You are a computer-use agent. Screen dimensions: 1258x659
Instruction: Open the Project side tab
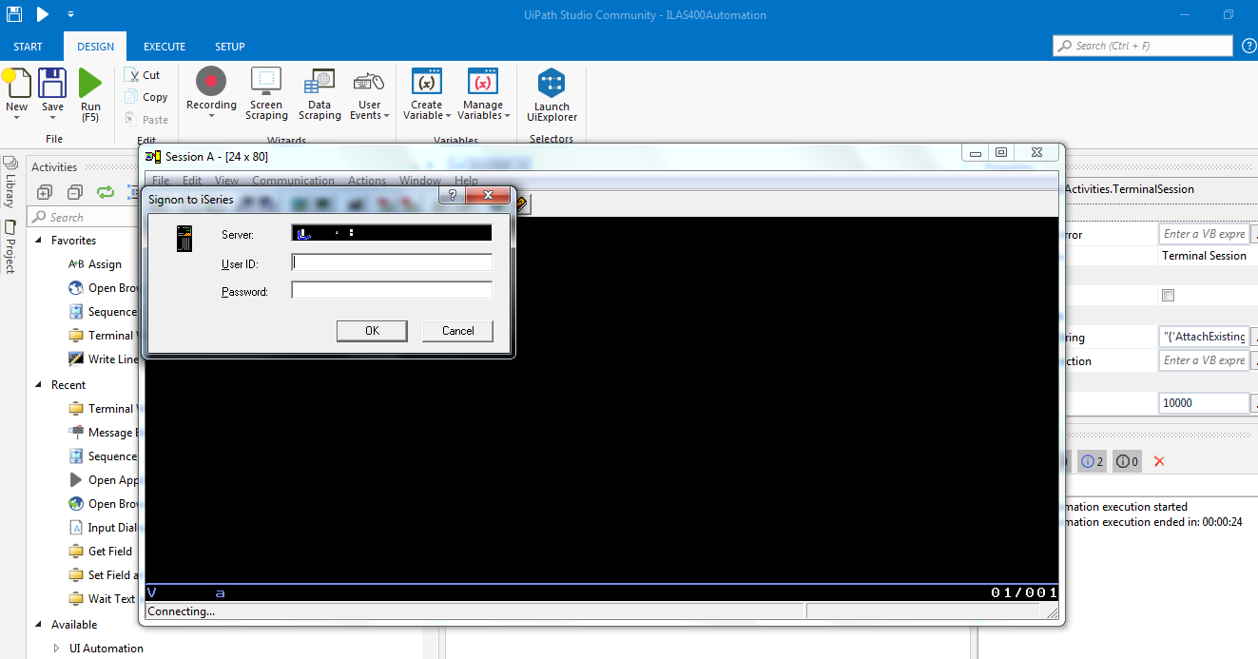pyautogui.click(x=10, y=246)
